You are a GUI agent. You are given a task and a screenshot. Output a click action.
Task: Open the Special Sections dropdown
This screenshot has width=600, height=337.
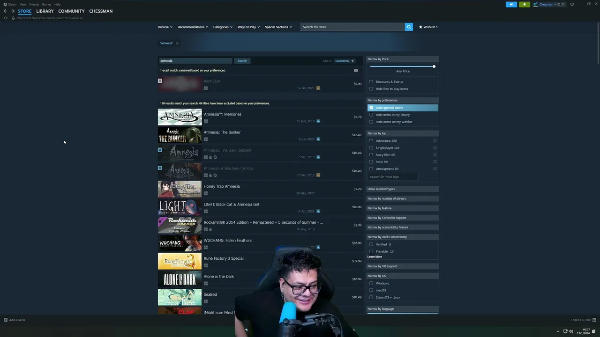click(x=278, y=27)
